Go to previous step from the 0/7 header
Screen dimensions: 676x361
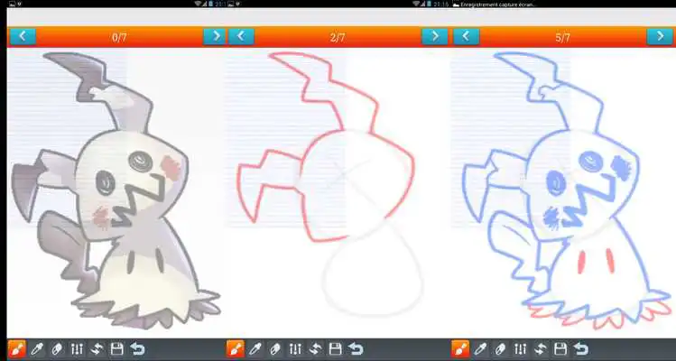[x=23, y=36]
